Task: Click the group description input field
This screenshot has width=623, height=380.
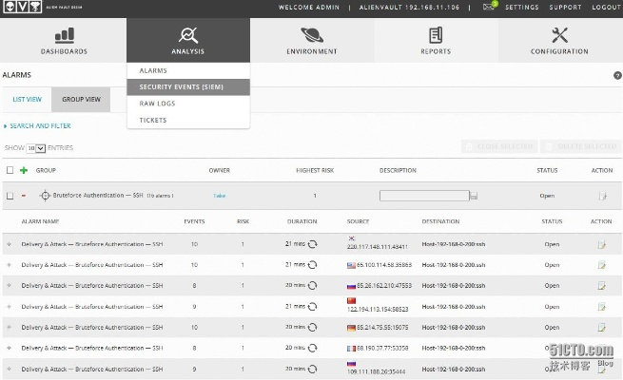Action: [x=423, y=196]
